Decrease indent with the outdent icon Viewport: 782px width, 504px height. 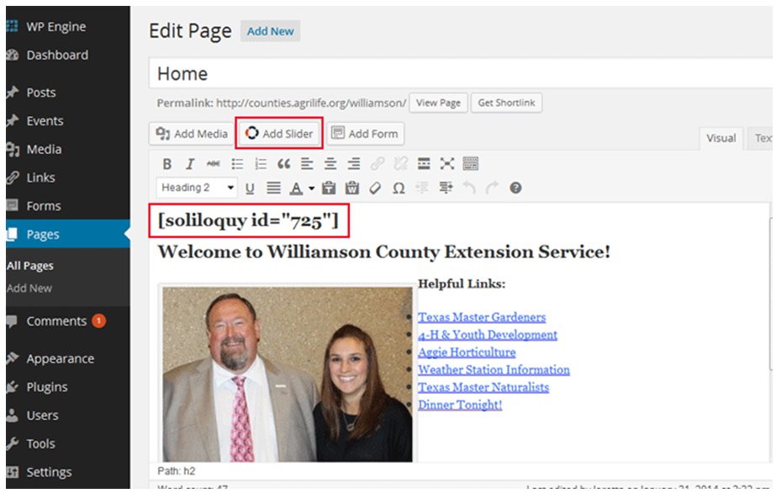[x=422, y=188]
